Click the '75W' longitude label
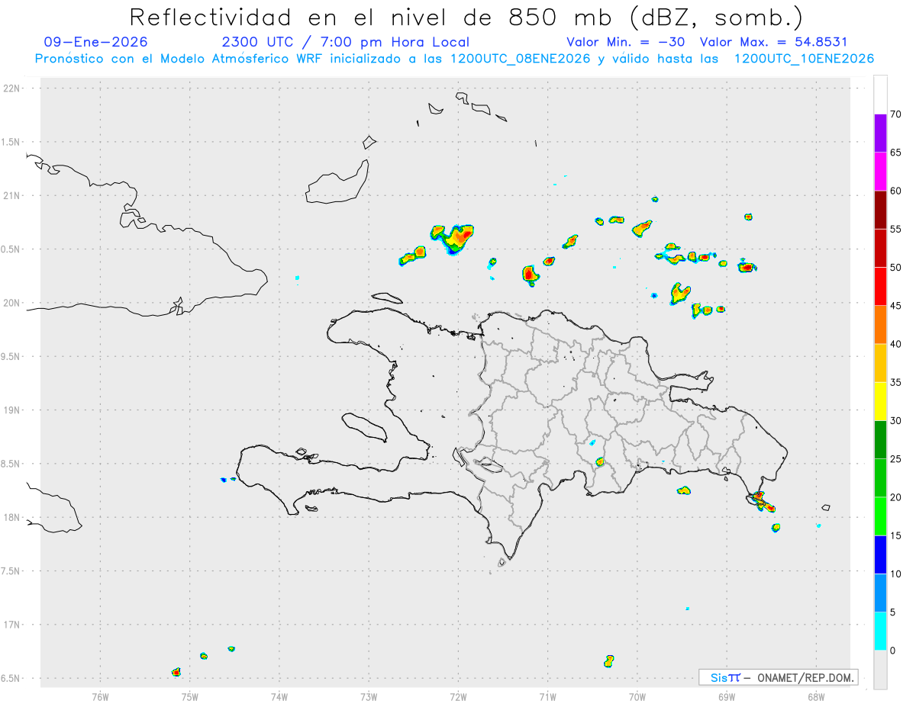Screen dimensions: 916x707 pyautogui.click(x=189, y=696)
